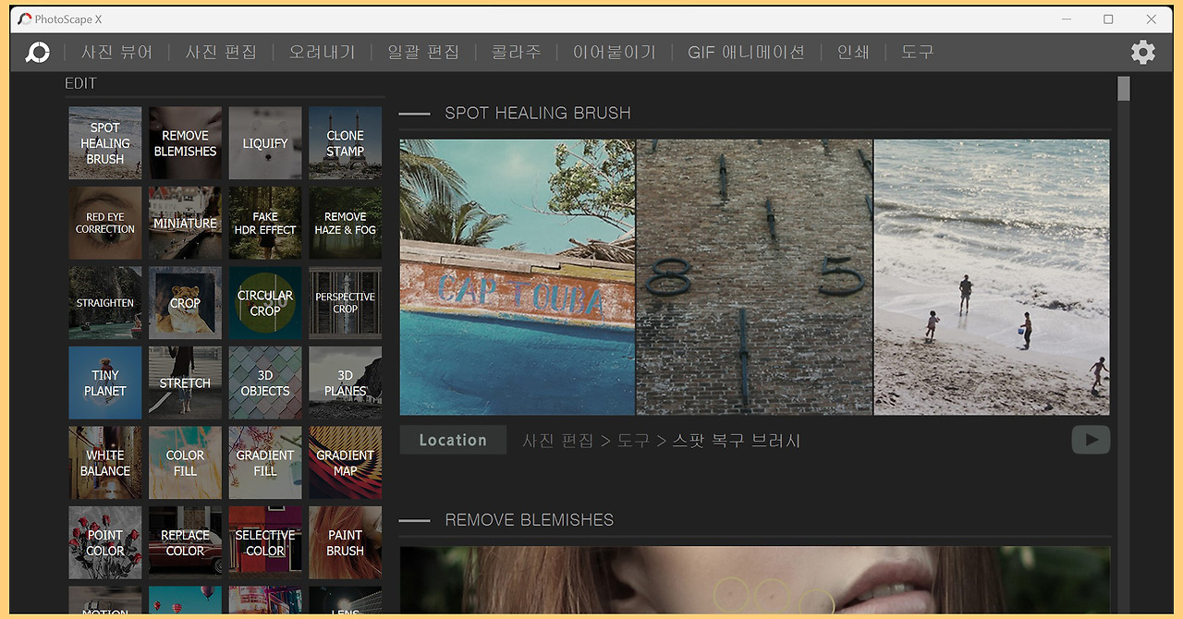Select the Stretch tile
The height and width of the screenshot is (619, 1183).
tap(185, 382)
